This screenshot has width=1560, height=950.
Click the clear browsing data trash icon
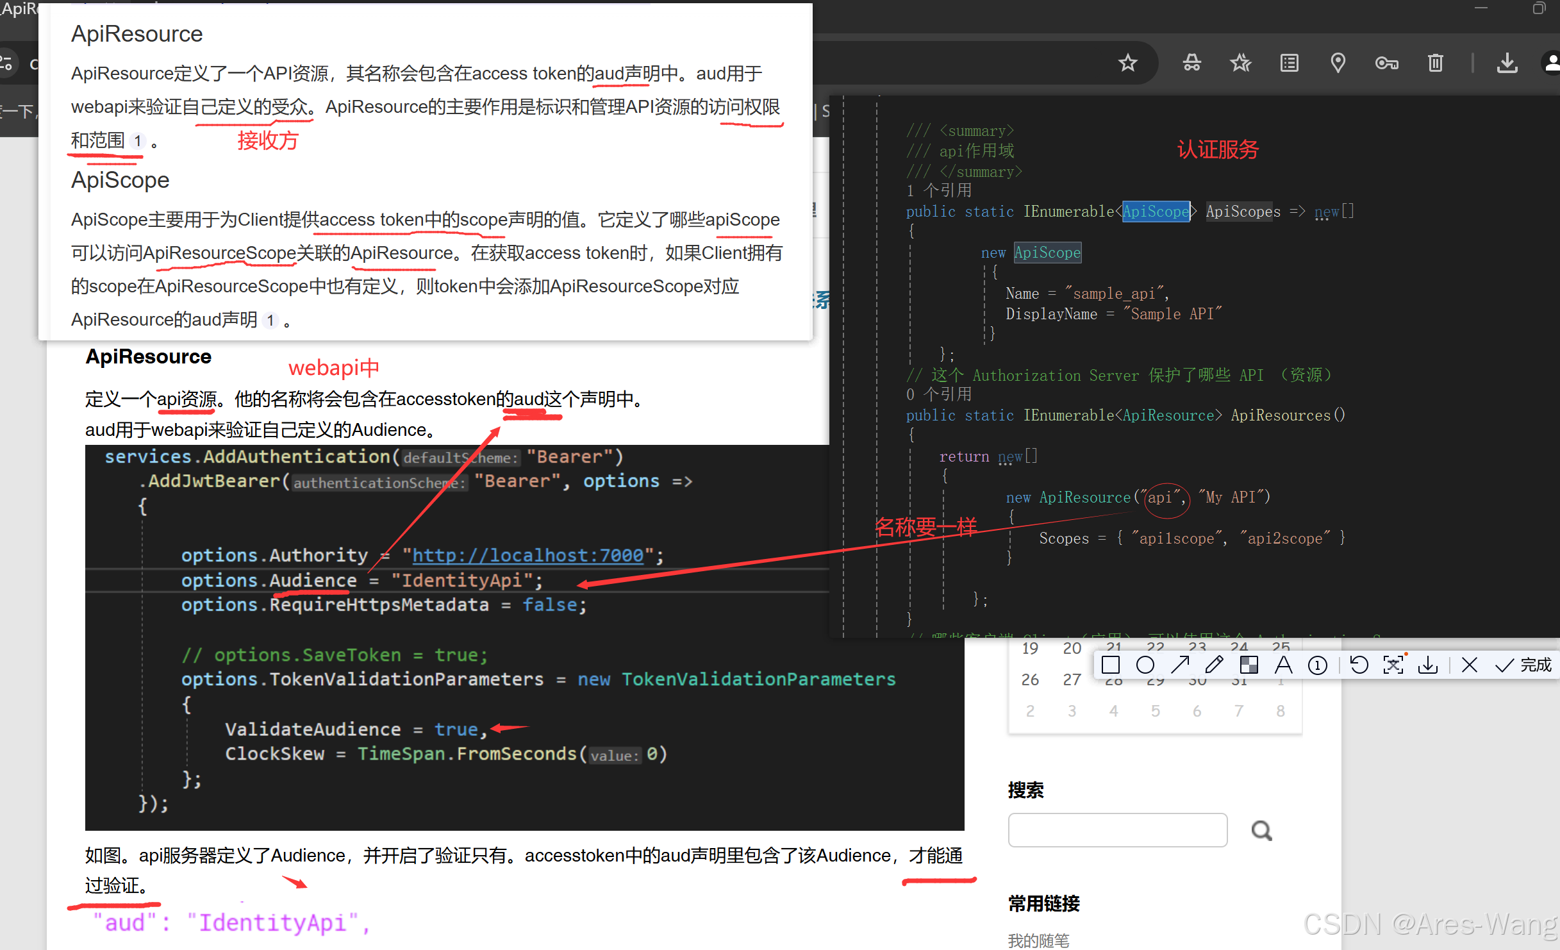(x=1436, y=63)
